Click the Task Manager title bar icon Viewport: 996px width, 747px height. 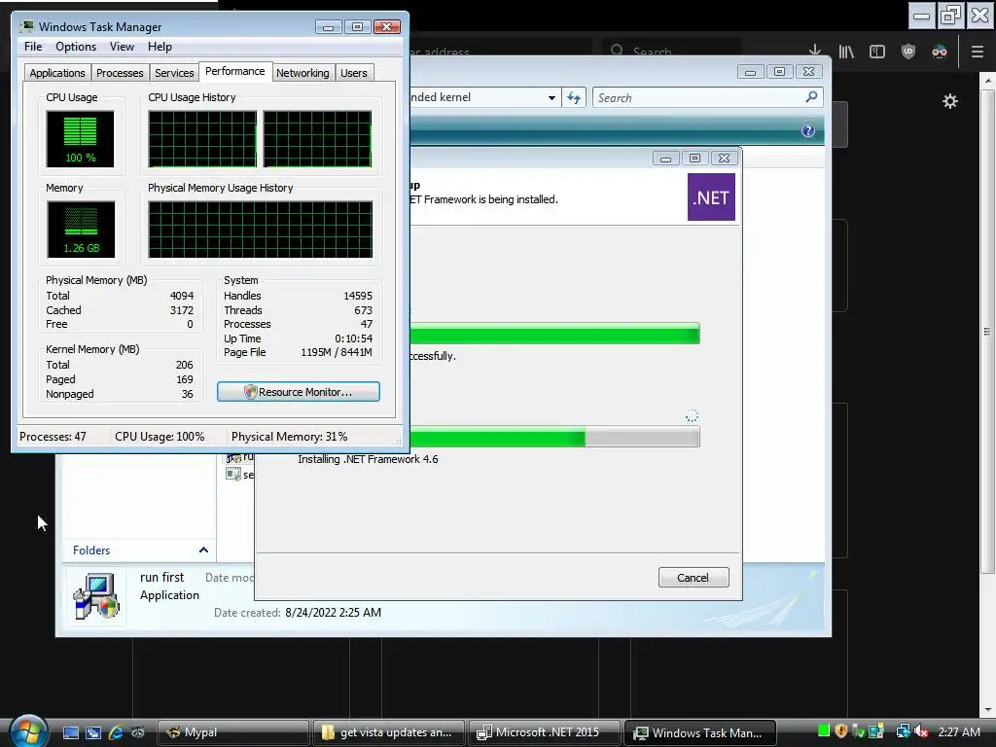(27, 26)
